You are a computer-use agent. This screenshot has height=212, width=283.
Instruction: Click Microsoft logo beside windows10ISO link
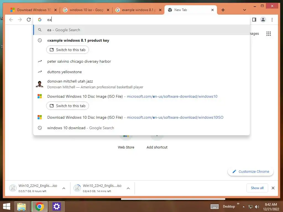click(40, 117)
